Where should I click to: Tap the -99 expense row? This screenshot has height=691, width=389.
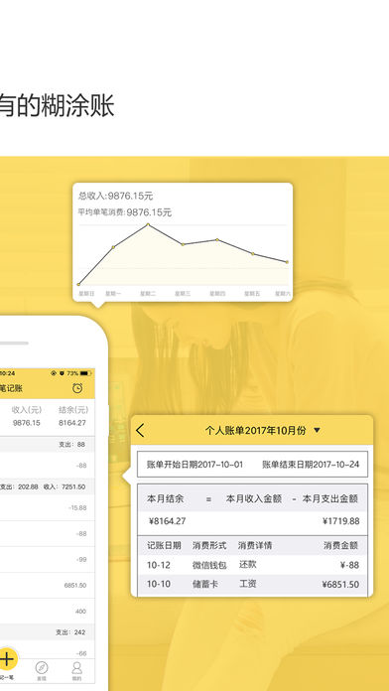[48, 559]
